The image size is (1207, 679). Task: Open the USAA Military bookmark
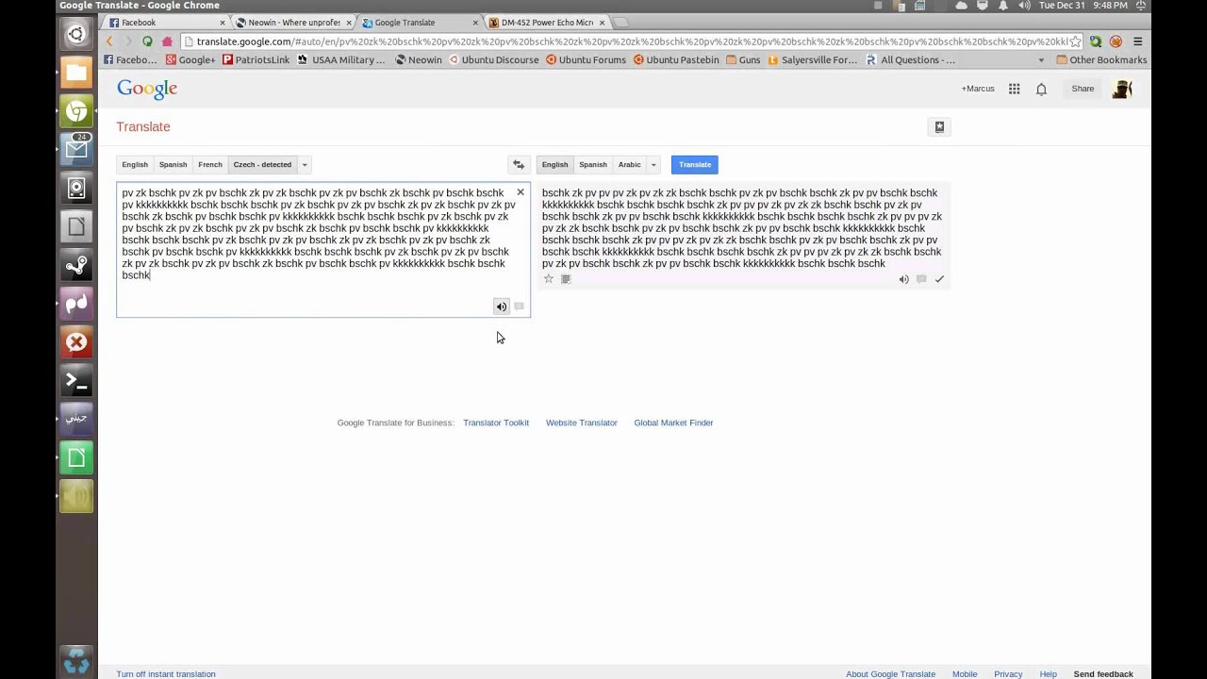click(341, 60)
